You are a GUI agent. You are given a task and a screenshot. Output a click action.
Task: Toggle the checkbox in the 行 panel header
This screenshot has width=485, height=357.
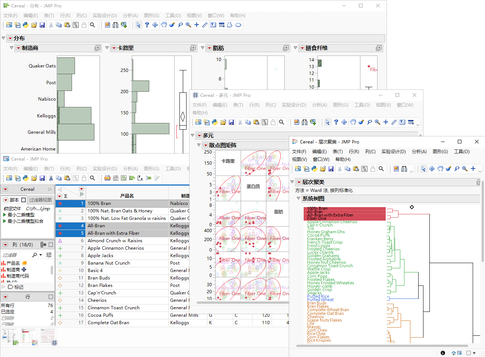[x=51, y=297]
